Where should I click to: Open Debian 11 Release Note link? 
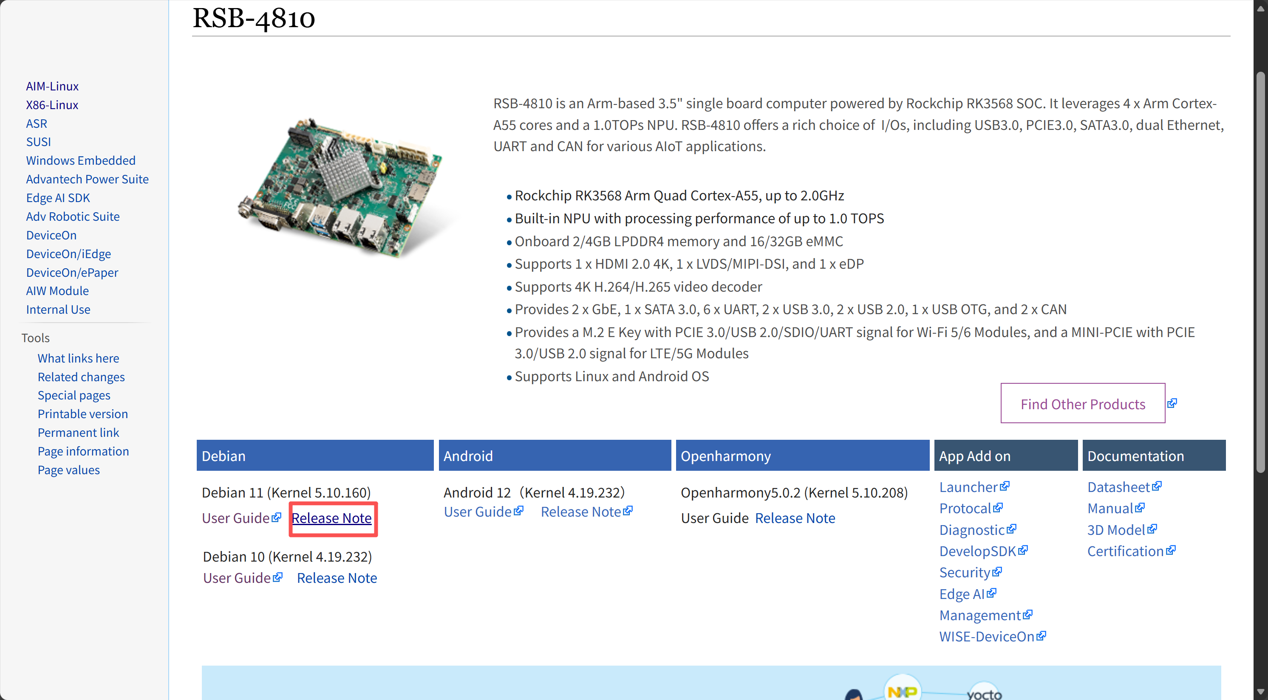coord(331,518)
